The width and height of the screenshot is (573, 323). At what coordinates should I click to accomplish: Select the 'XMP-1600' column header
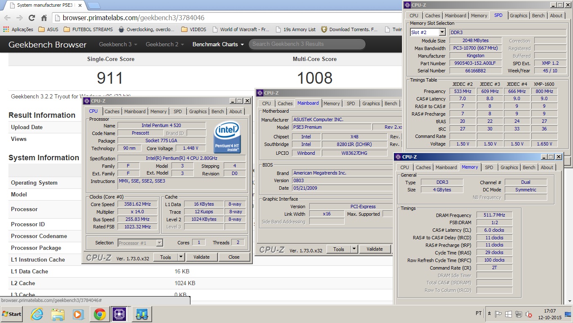pyautogui.click(x=544, y=84)
